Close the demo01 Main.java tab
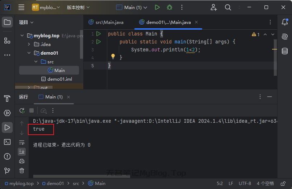This screenshot has width=292, height=189. point(196,22)
